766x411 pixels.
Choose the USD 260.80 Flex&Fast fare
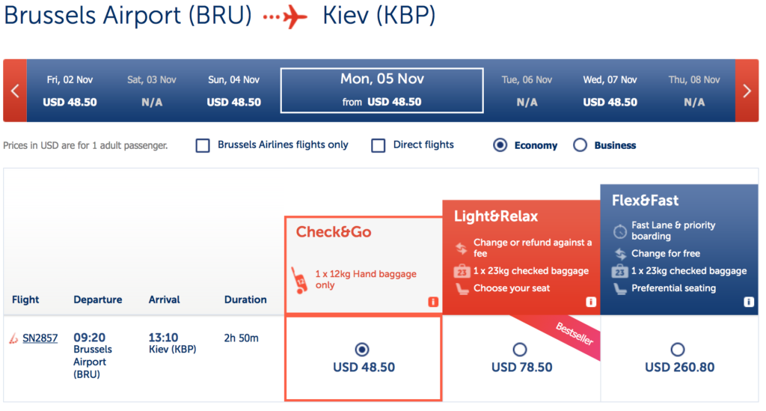coord(678,350)
